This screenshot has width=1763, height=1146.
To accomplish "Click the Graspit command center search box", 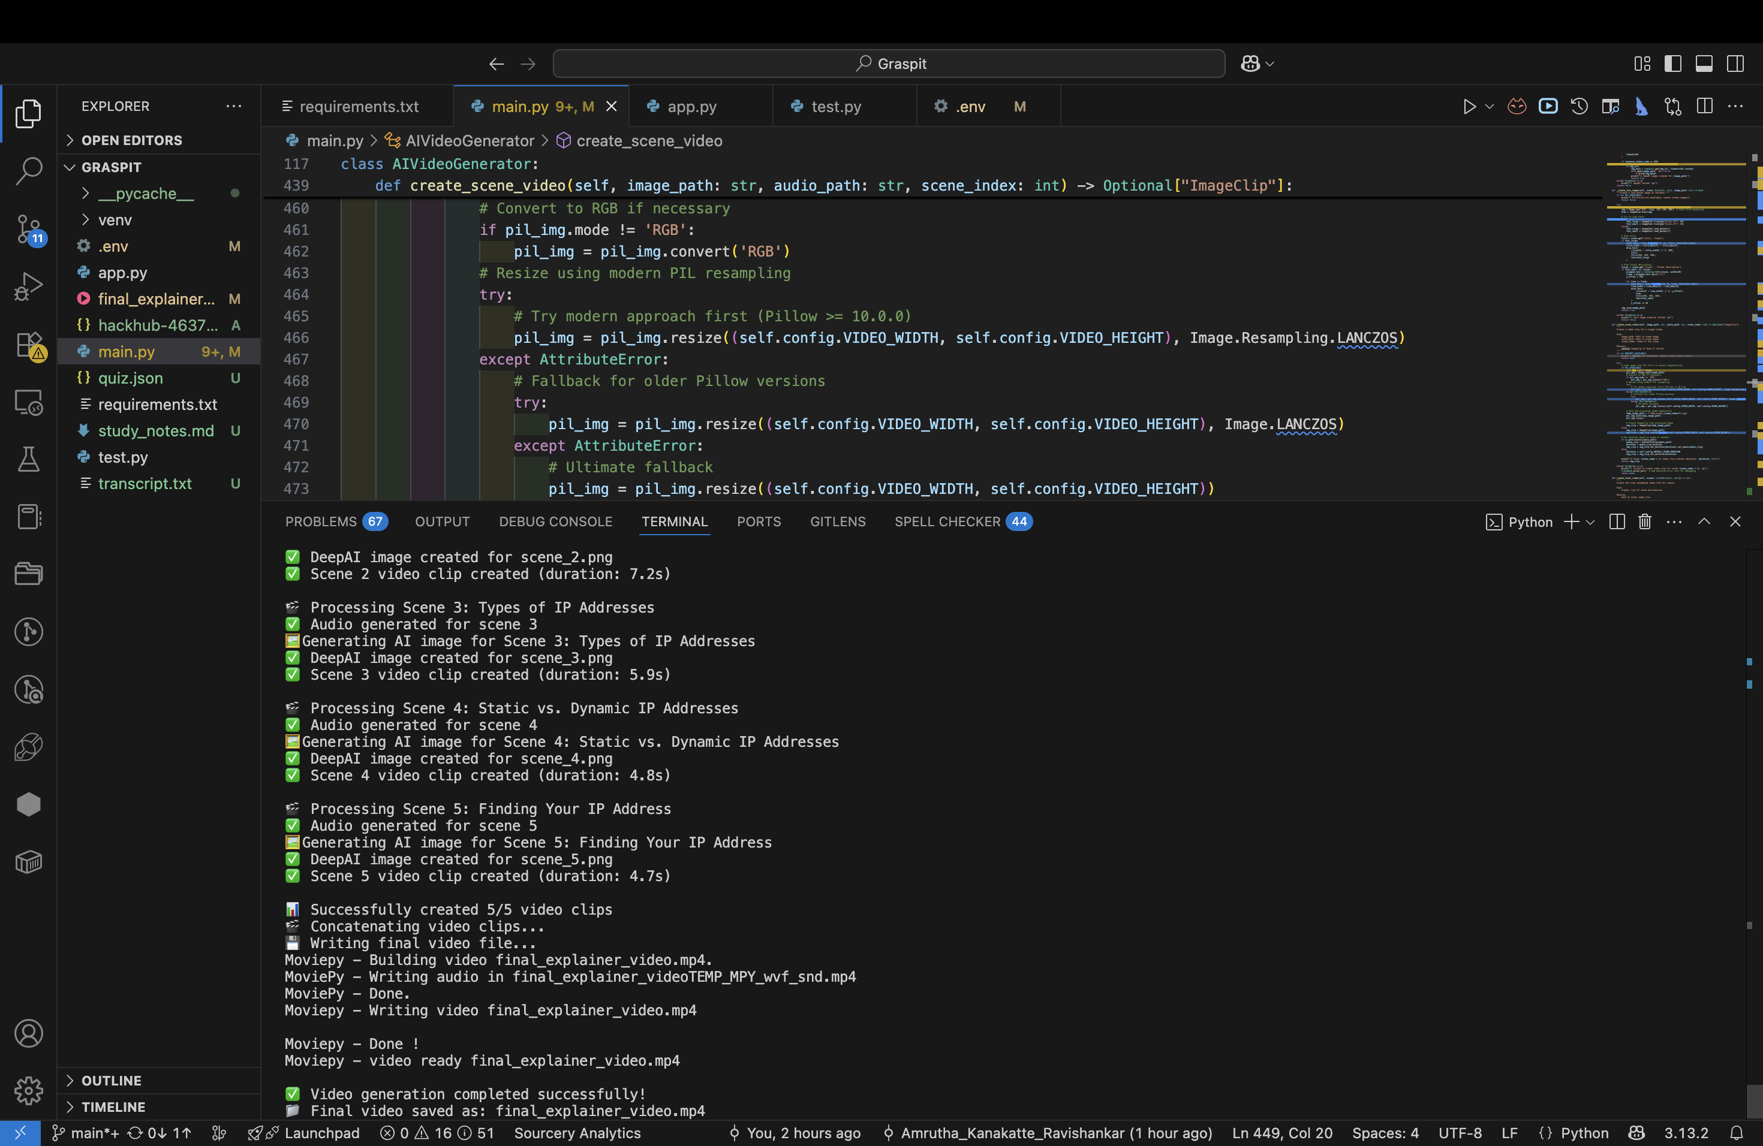I will click(x=888, y=64).
